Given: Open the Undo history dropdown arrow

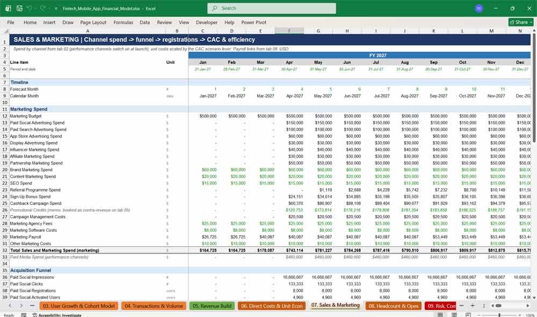Looking at the screenshot, I should pyautogui.click(x=35, y=9).
